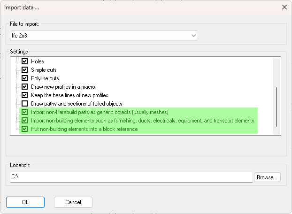Uncheck 'Keep the base lines of new profiles' checkbox
Screen dimensions: 292x214
[x=25, y=95]
